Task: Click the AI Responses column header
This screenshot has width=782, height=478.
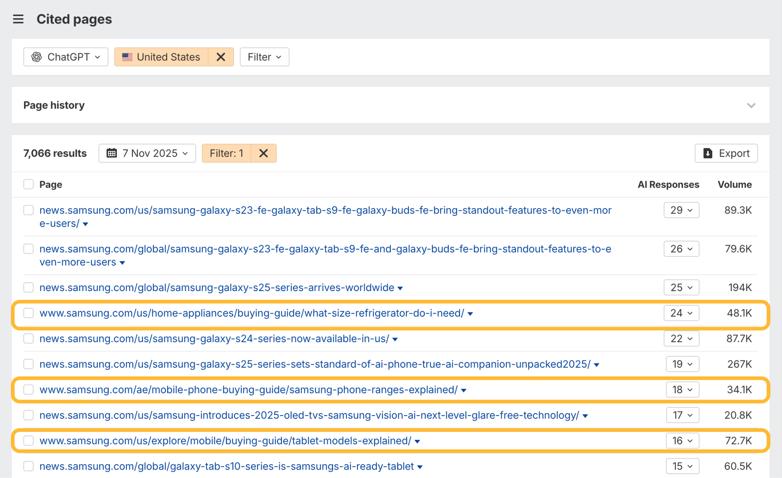Action: (669, 184)
